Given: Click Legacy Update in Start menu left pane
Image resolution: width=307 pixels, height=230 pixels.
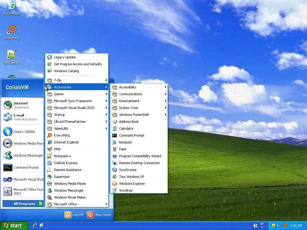Looking at the screenshot, I should 22,131.
